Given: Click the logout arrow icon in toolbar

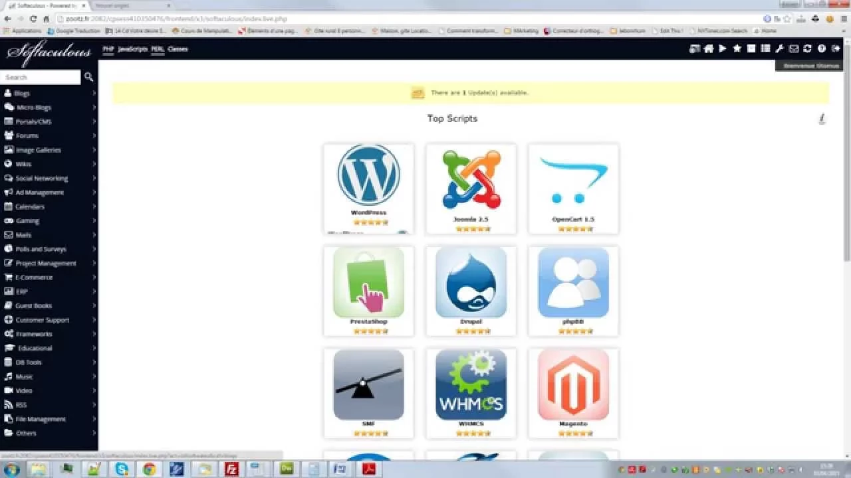Looking at the screenshot, I should pyautogui.click(x=836, y=48).
